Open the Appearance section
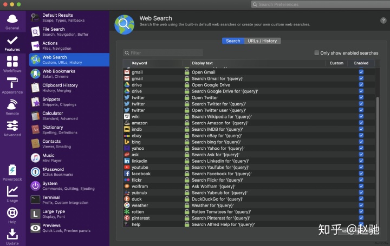Viewport: 390px width, 246px height. tap(12, 85)
